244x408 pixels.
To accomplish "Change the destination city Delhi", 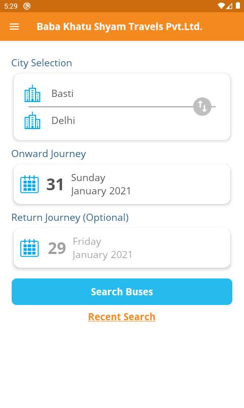I will pyautogui.click(x=63, y=120).
